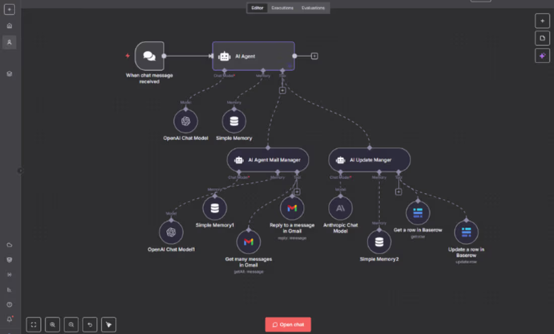Select the AI Agent node
The image size is (554, 334).
(253, 56)
